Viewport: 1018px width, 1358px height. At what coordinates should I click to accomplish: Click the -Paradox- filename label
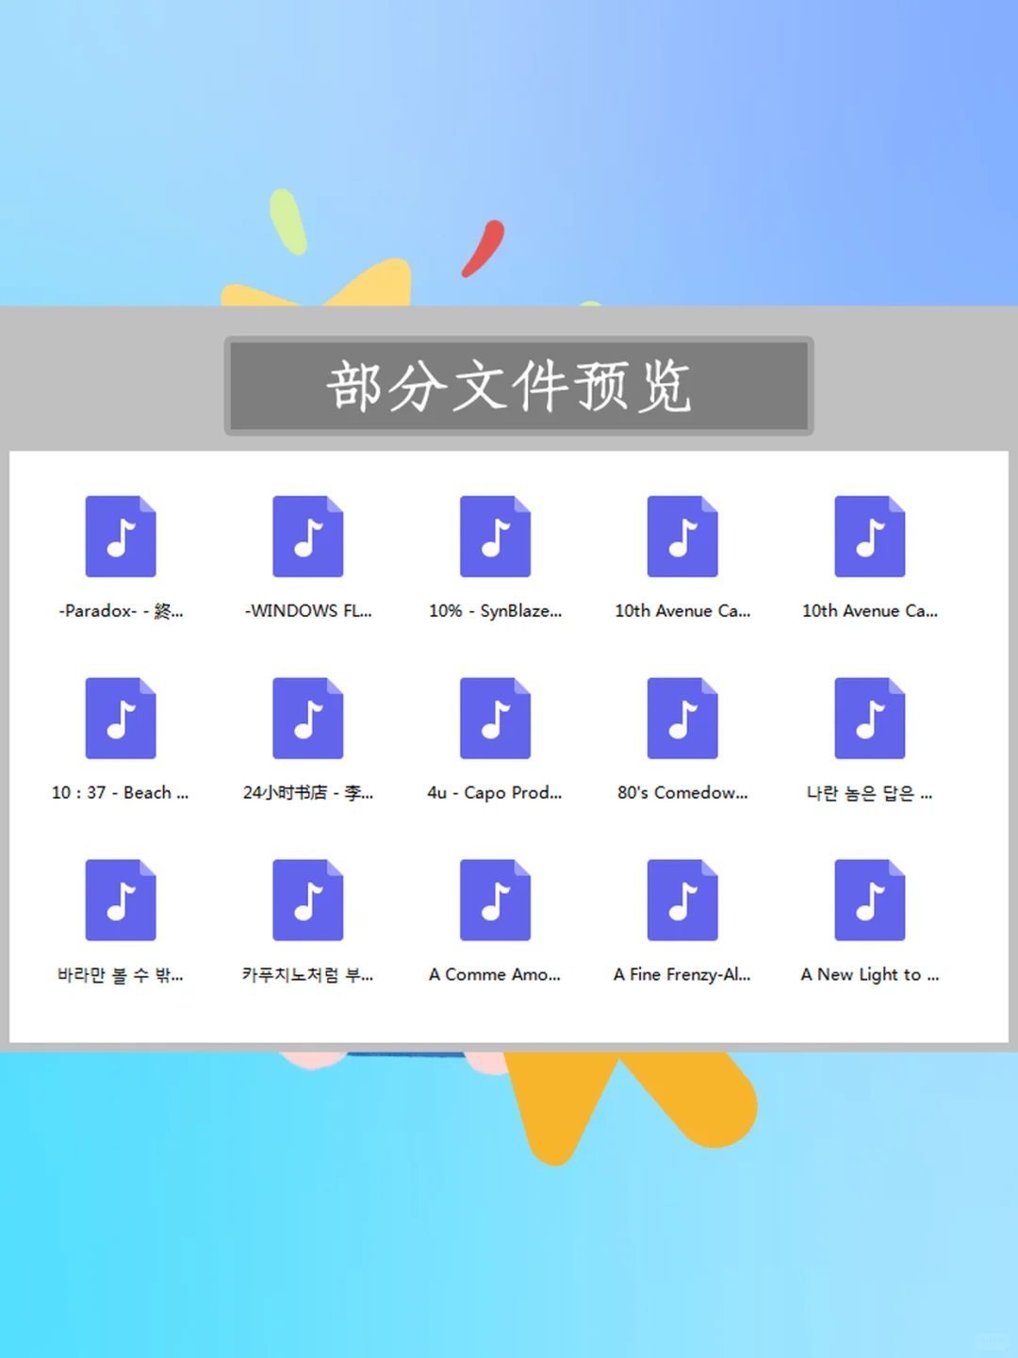pos(120,611)
